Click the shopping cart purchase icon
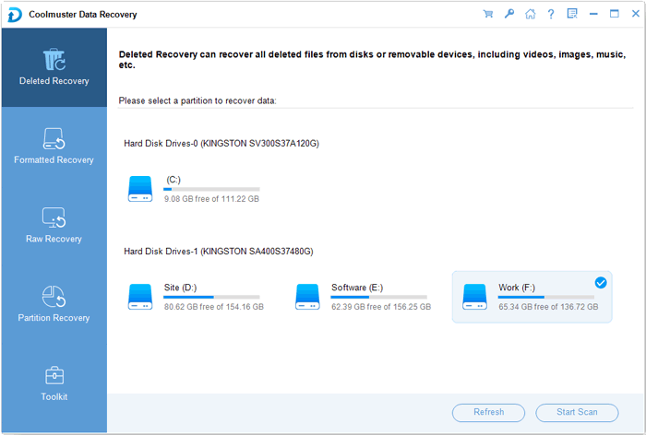Screen dimensions: 646x435 [x=487, y=14]
